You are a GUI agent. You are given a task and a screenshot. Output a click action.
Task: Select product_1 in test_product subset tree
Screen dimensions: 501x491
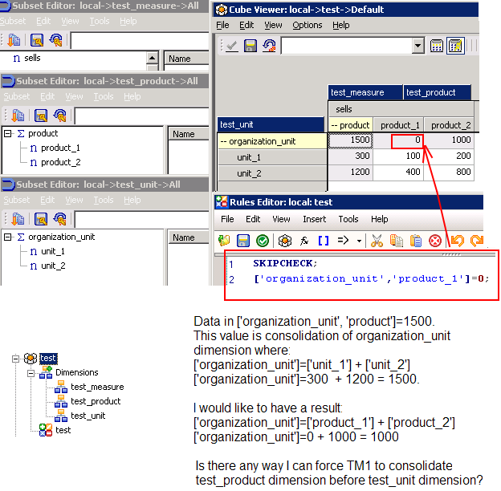pos(60,148)
